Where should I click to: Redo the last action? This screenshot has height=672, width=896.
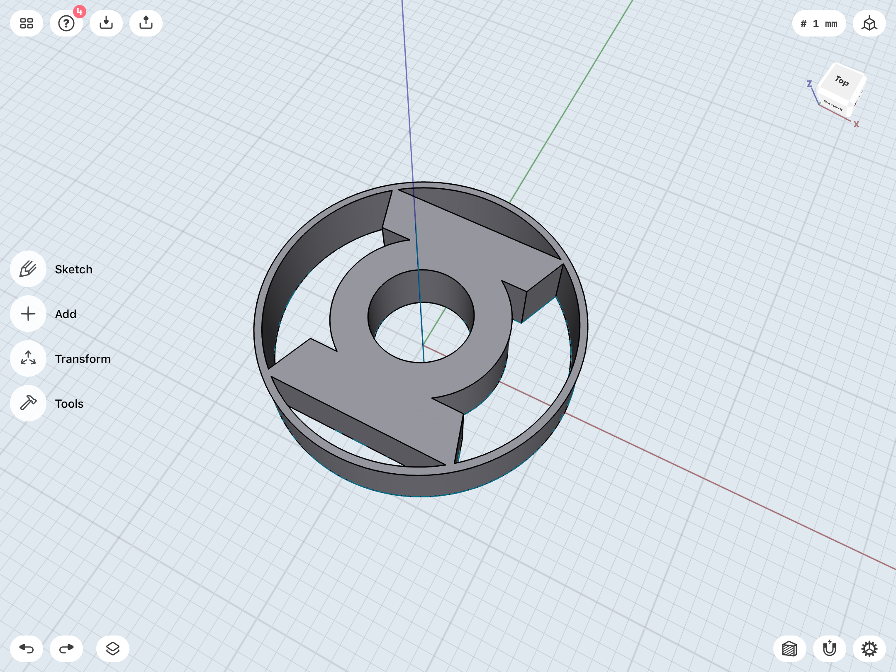[66, 649]
